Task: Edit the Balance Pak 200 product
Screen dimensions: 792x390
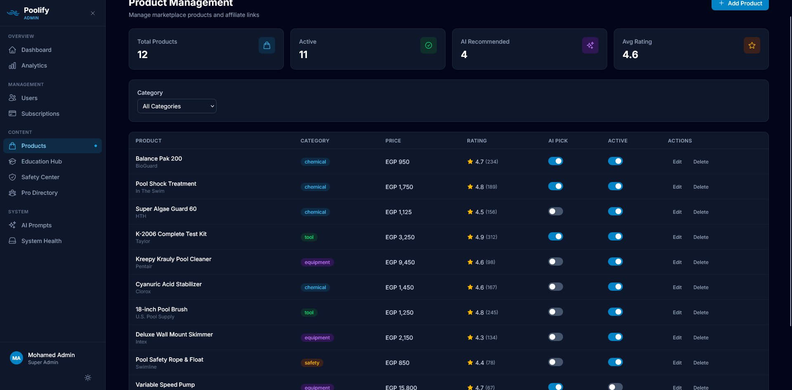Action: point(677,162)
